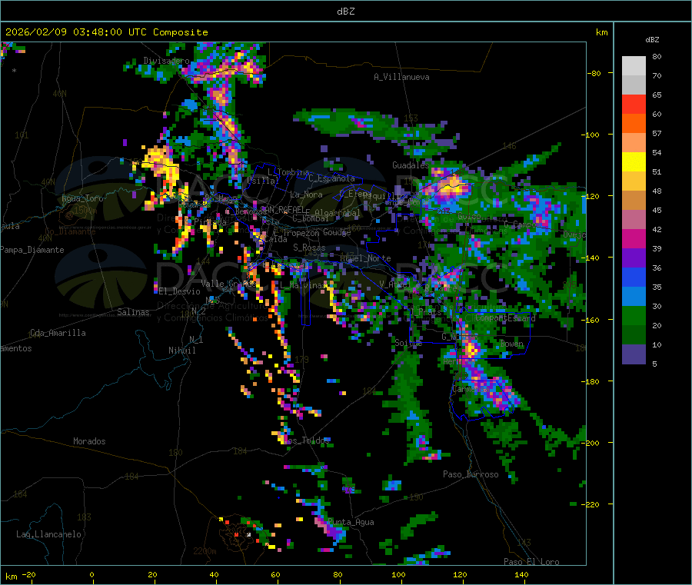The height and width of the screenshot is (585, 692).
Task: Click the -80 km vertical axis tick
Action: [594, 73]
